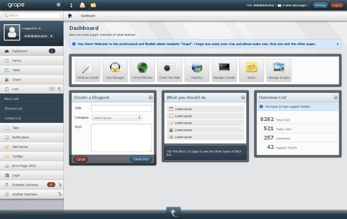The height and width of the screenshot is (219, 347).
Task: Select Charts in the sidebar menu
Action: tap(17, 80)
